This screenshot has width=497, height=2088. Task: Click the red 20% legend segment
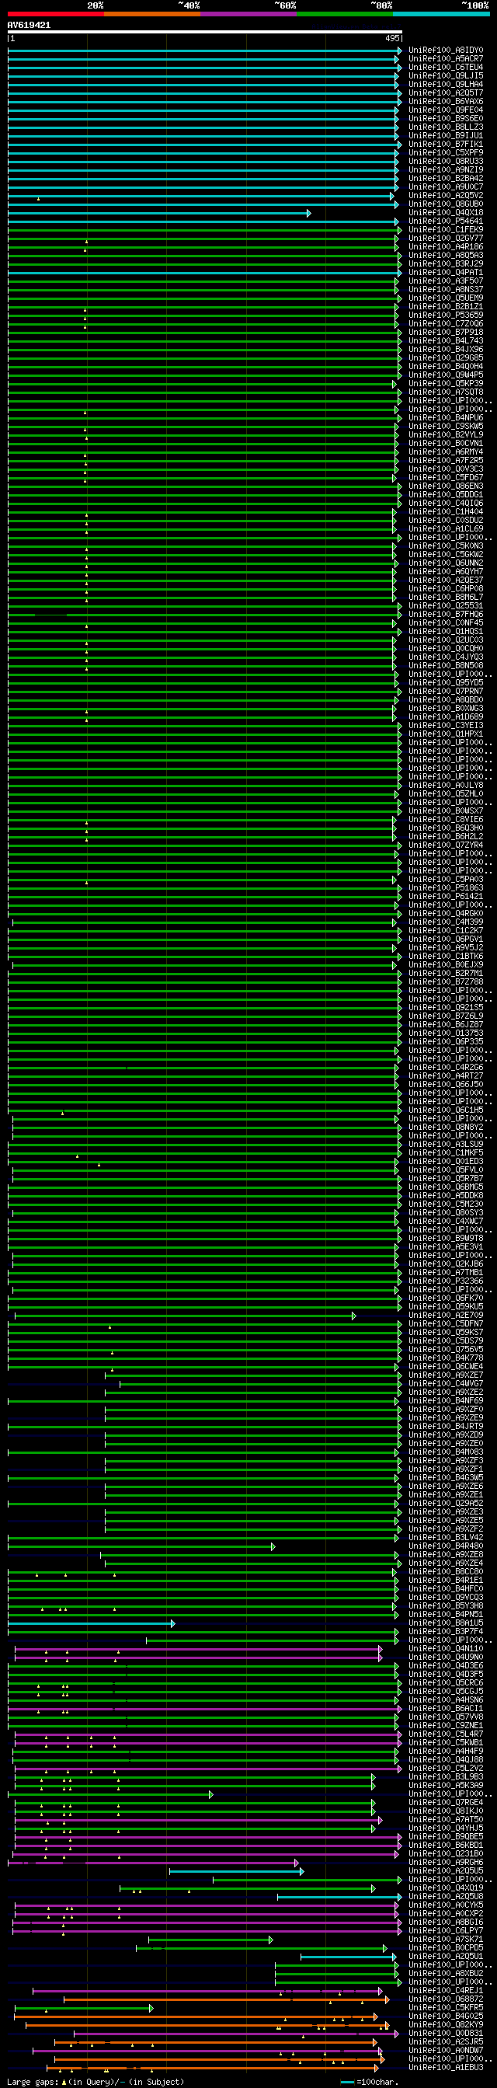click(55, 14)
